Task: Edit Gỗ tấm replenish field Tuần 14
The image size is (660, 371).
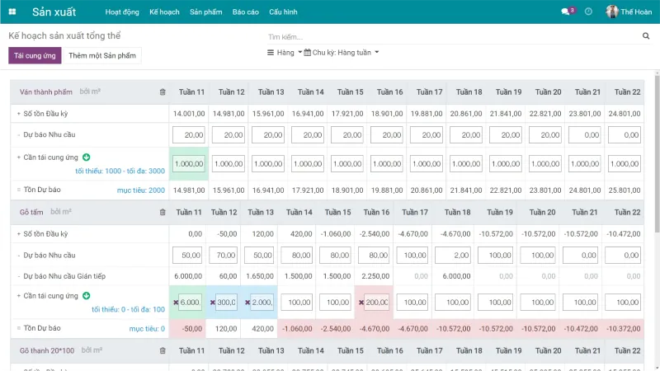Action: [x=297, y=303]
